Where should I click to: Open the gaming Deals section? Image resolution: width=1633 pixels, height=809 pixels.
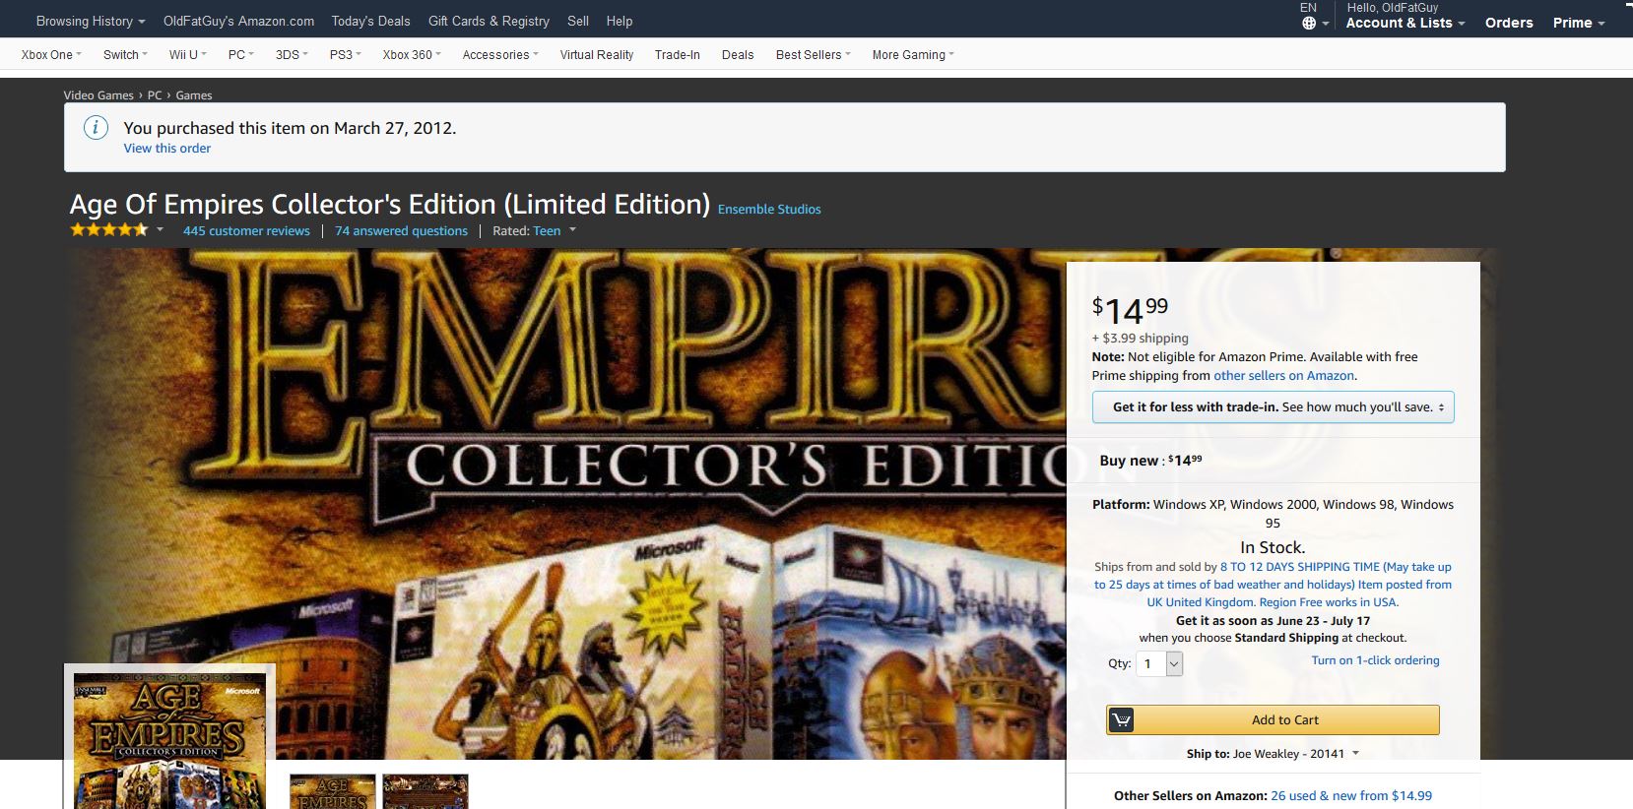pyautogui.click(x=738, y=55)
